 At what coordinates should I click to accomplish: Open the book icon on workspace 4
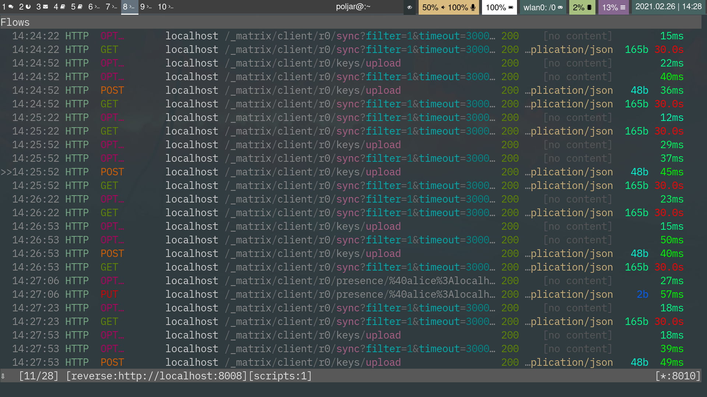pyautogui.click(x=63, y=7)
